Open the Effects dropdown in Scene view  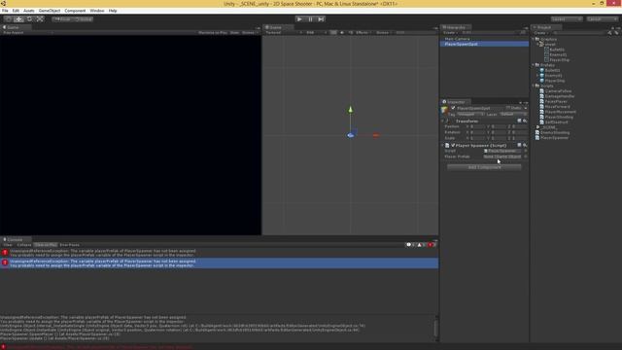tap(363, 32)
